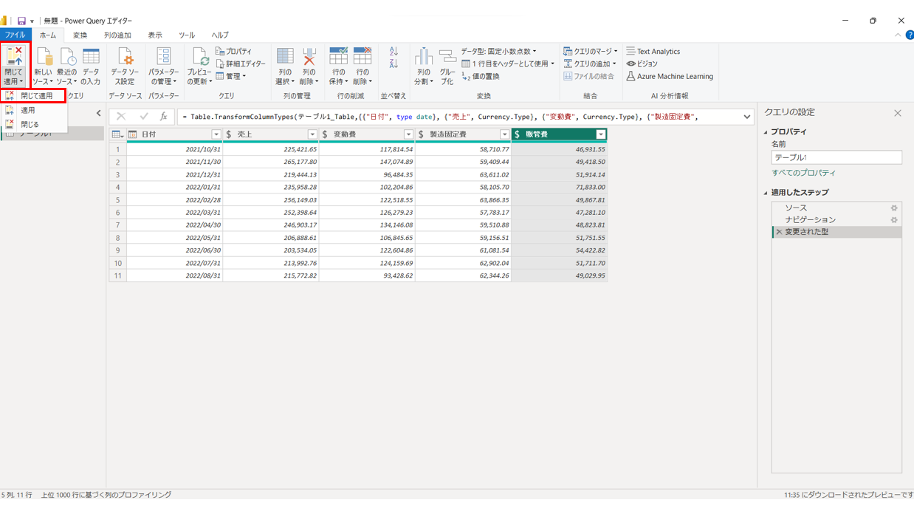Viewport: 914px width, 514px height.
Task: Open the table menu icon at grid corner
Action: click(117, 134)
